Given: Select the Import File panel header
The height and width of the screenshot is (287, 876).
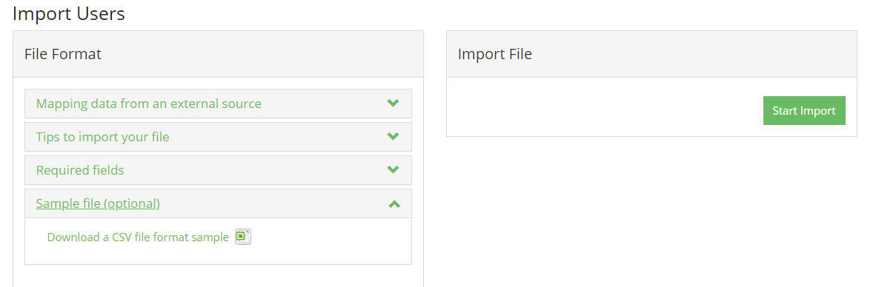Looking at the screenshot, I should 651,54.
